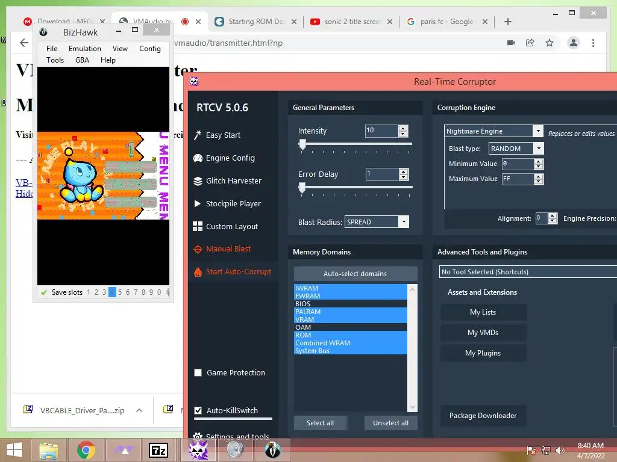The width and height of the screenshot is (617, 462).
Task: Open Glitch Harvester layers icon
Action: [198, 180]
